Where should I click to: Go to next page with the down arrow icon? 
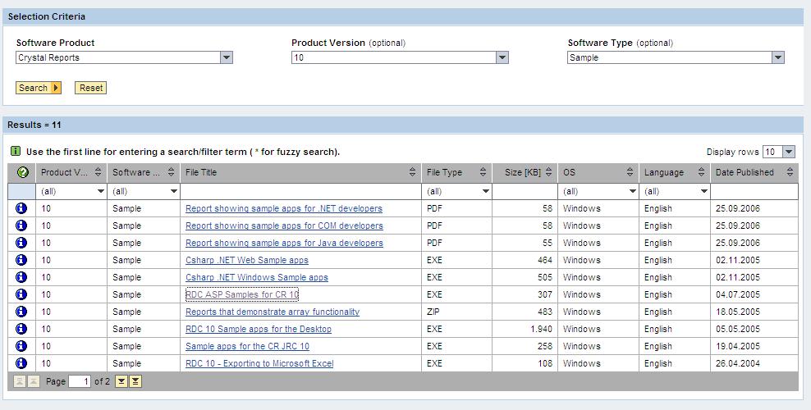pos(121,381)
